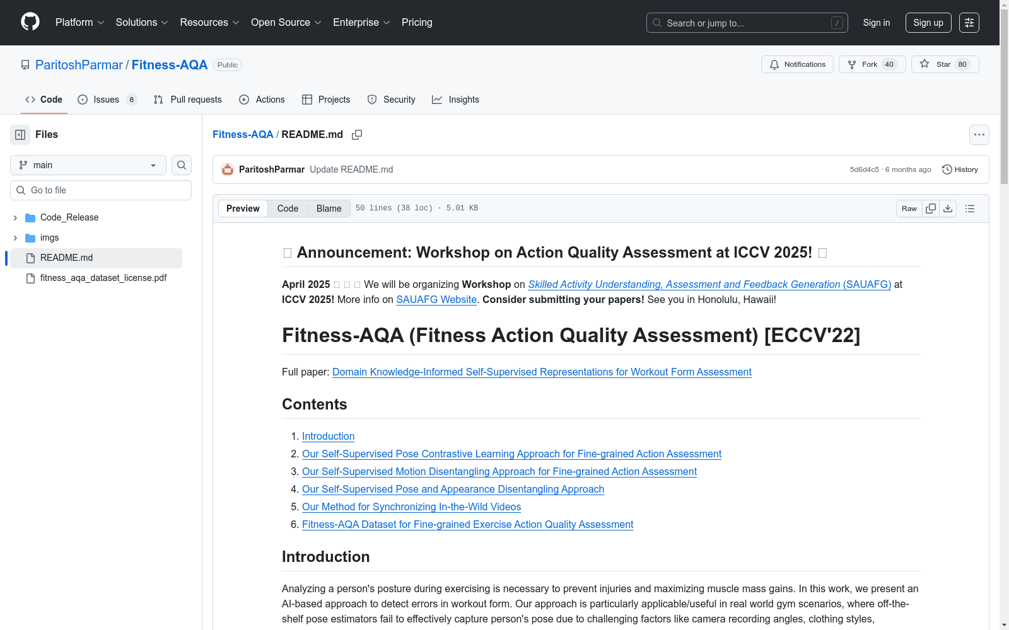Viewport: 1009px width, 630px height.
Task: Click the Sign up button
Action: coord(928,23)
